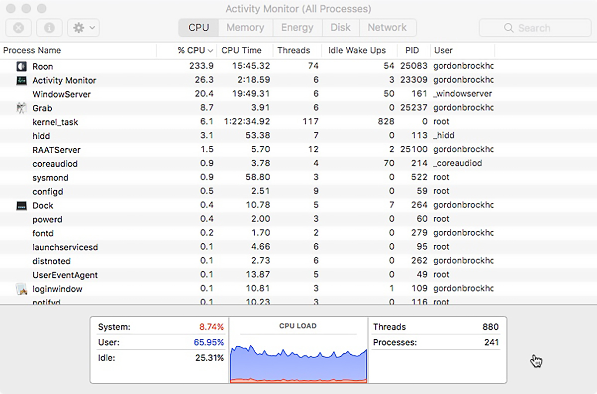Open process info inspector icon

[49, 28]
